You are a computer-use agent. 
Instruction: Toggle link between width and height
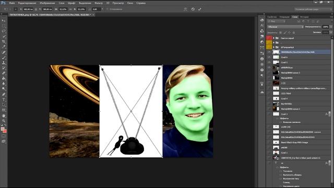71,9
